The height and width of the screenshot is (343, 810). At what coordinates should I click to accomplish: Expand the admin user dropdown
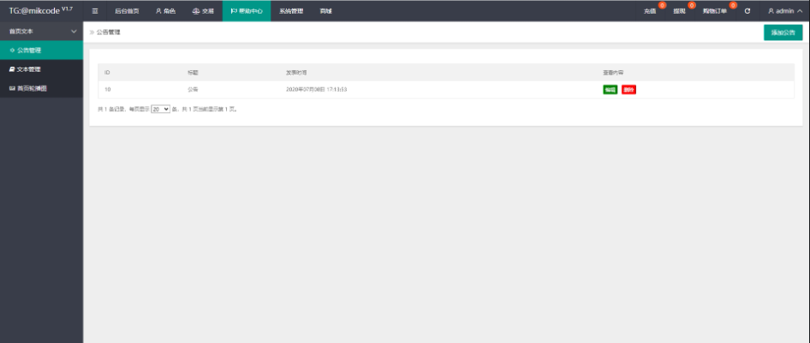[x=784, y=11]
